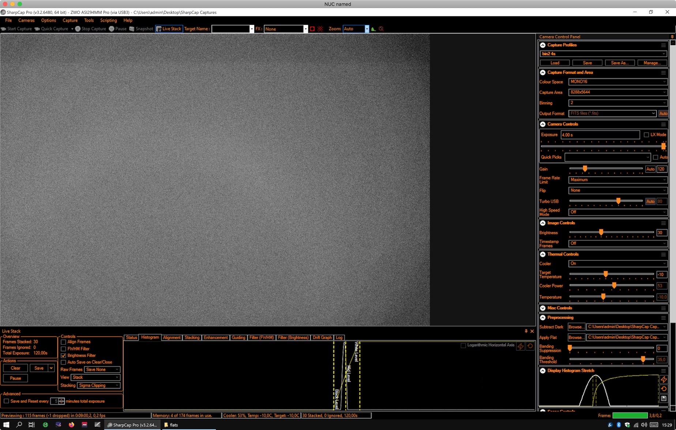Reset the Display Histogram Stretch
Image resolution: width=676 pixels, height=430 pixels.
coord(664,389)
